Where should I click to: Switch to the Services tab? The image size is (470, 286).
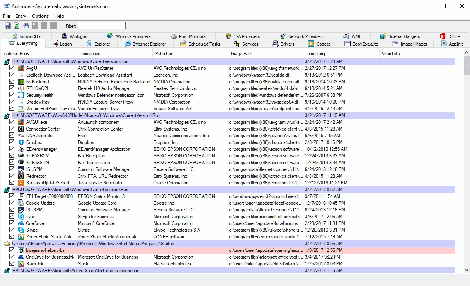250,44
